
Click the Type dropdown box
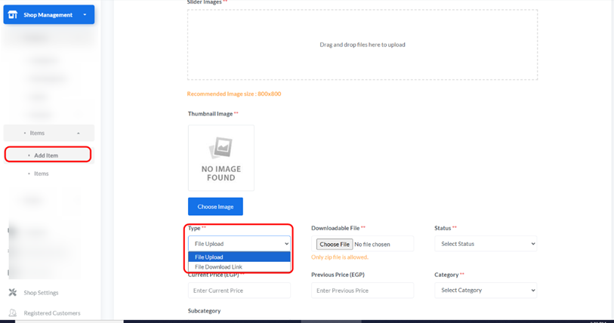(x=239, y=244)
